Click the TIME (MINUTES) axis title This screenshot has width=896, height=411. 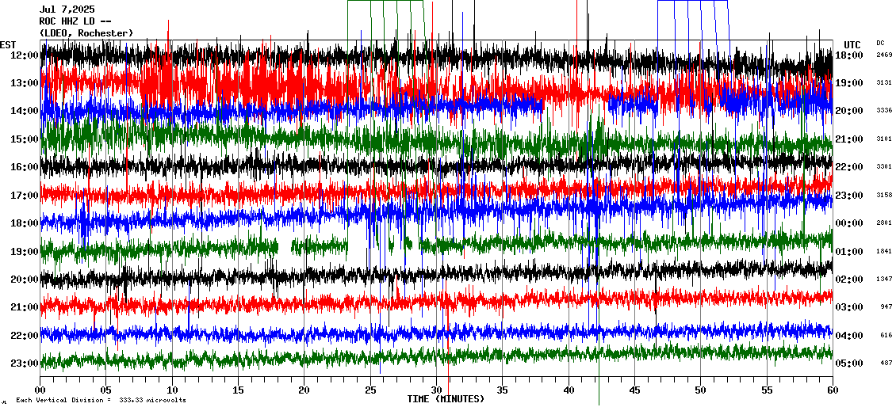point(445,399)
